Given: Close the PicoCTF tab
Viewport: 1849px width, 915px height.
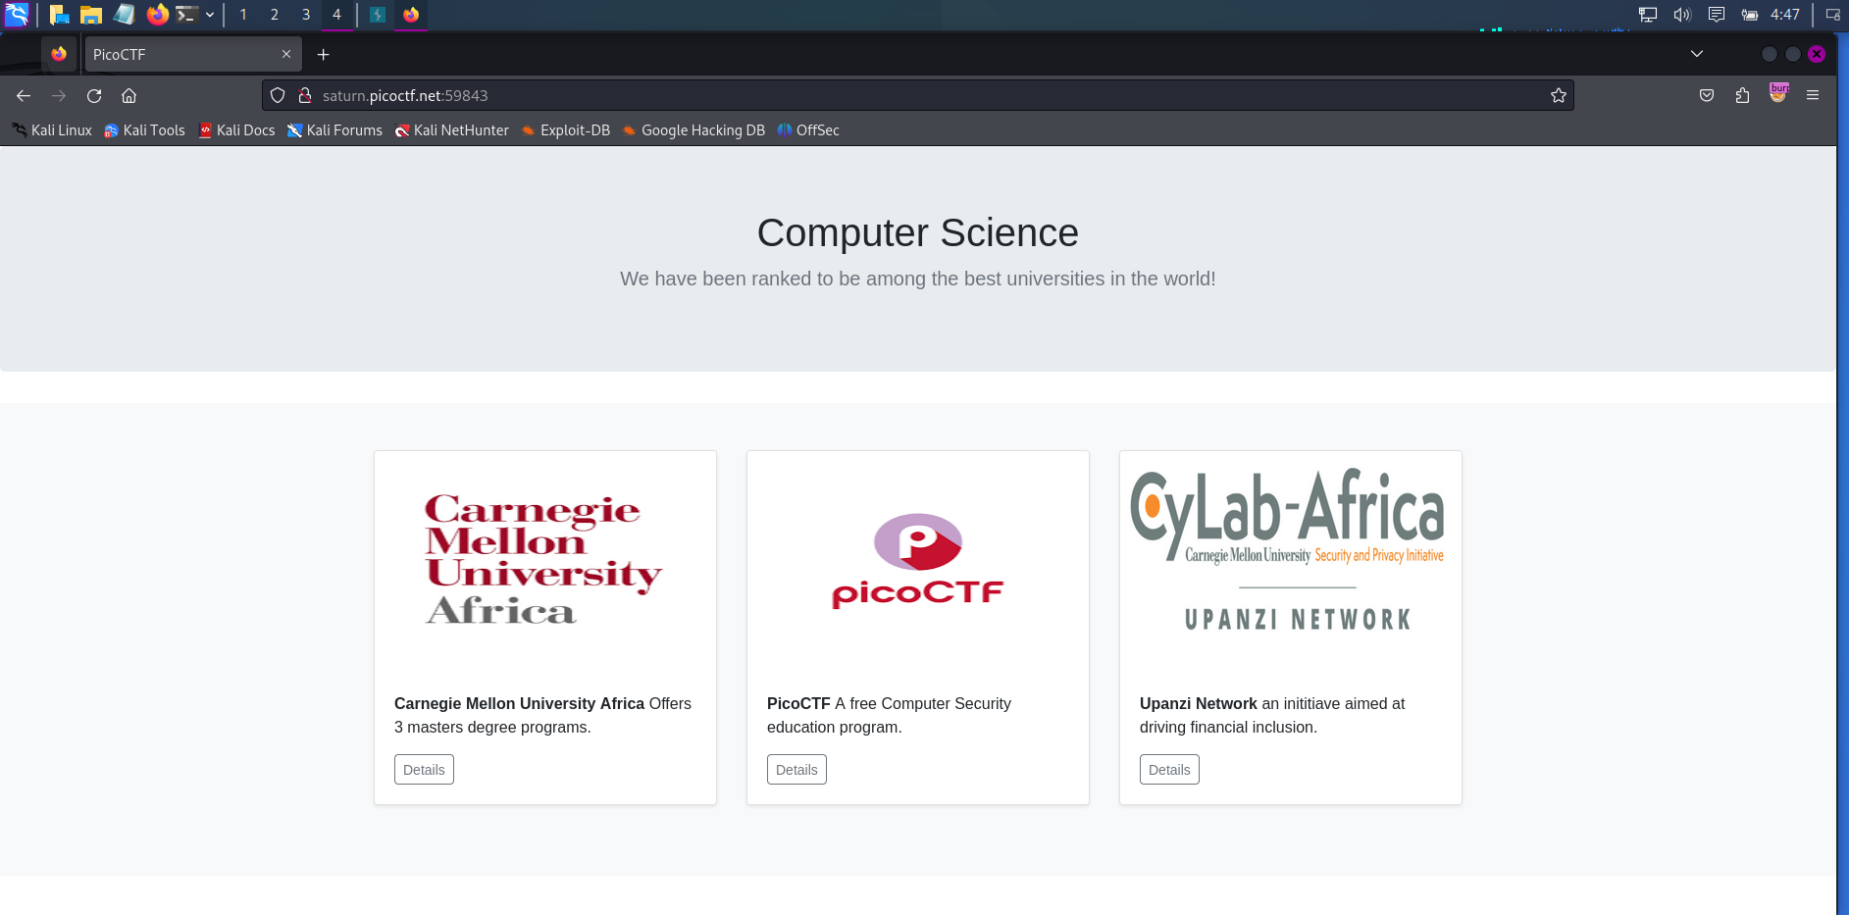Looking at the screenshot, I should click(x=286, y=55).
